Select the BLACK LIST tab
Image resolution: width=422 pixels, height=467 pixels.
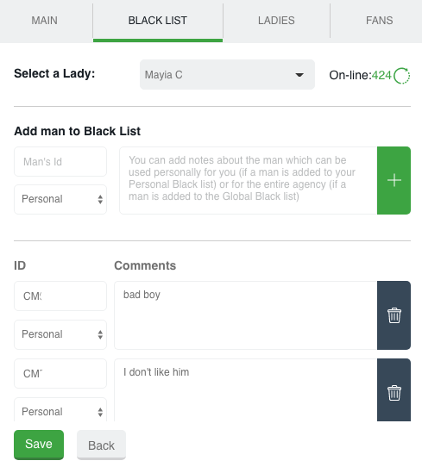[158, 21]
